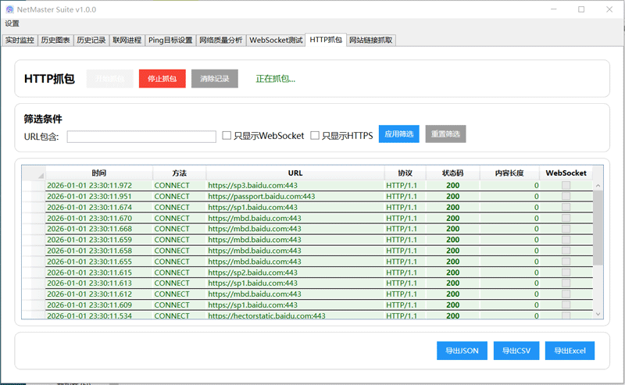
Task: Export records with 导出JSON button
Action: click(x=461, y=351)
